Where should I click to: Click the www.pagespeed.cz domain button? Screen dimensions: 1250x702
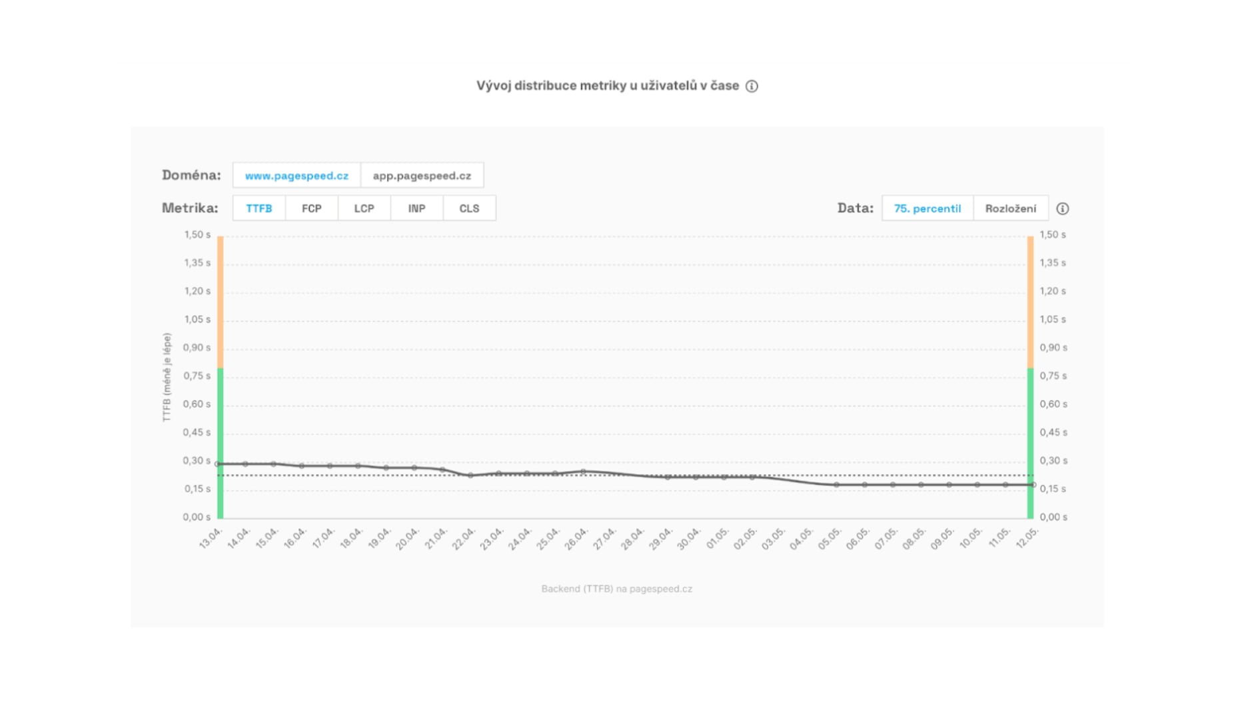click(x=297, y=175)
